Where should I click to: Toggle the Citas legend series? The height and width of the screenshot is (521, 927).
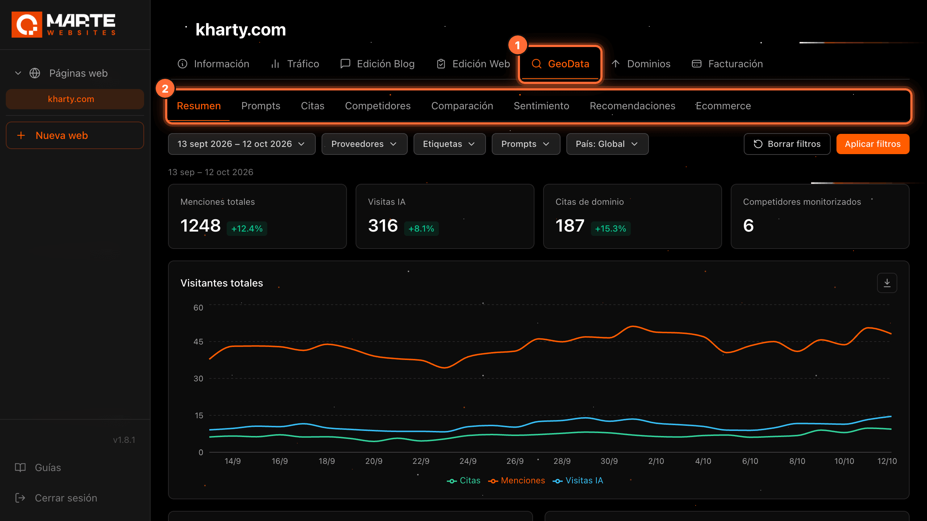point(463,480)
